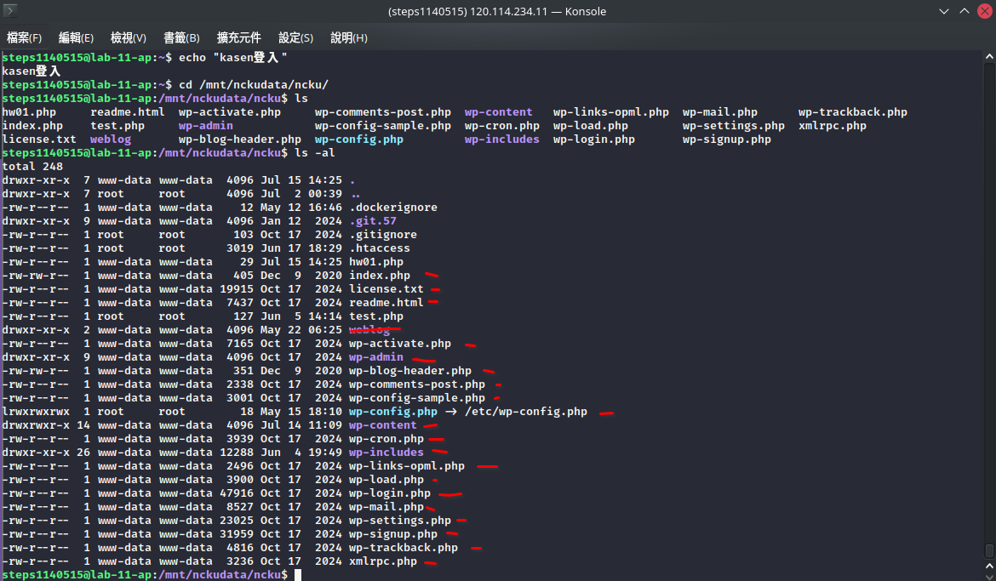Open the 檔案(F) menu
The image size is (996, 581).
pos(25,38)
